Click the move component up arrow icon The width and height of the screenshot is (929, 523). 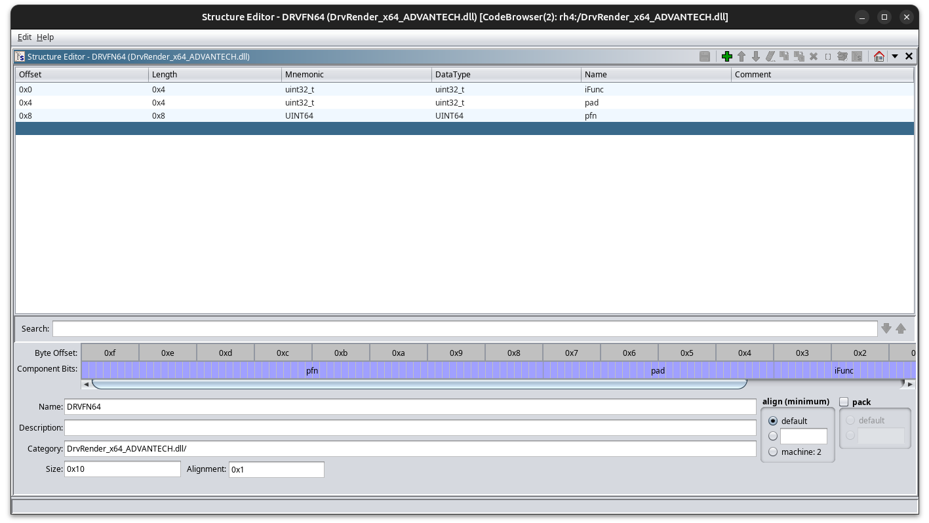741,56
